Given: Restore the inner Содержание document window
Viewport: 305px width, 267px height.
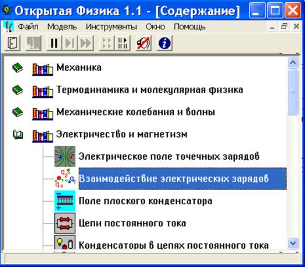Looking at the screenshot, I should pyautogui.click(x=284, y=27).
